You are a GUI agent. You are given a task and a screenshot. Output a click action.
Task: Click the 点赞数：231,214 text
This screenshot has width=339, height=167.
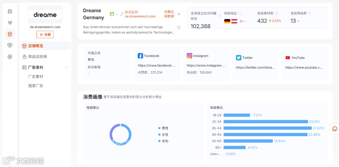(150, 73)
